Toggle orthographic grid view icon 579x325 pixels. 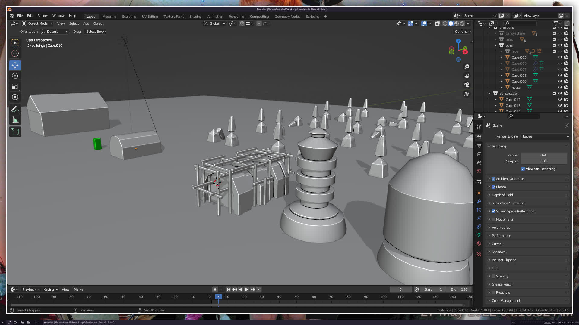467,94
